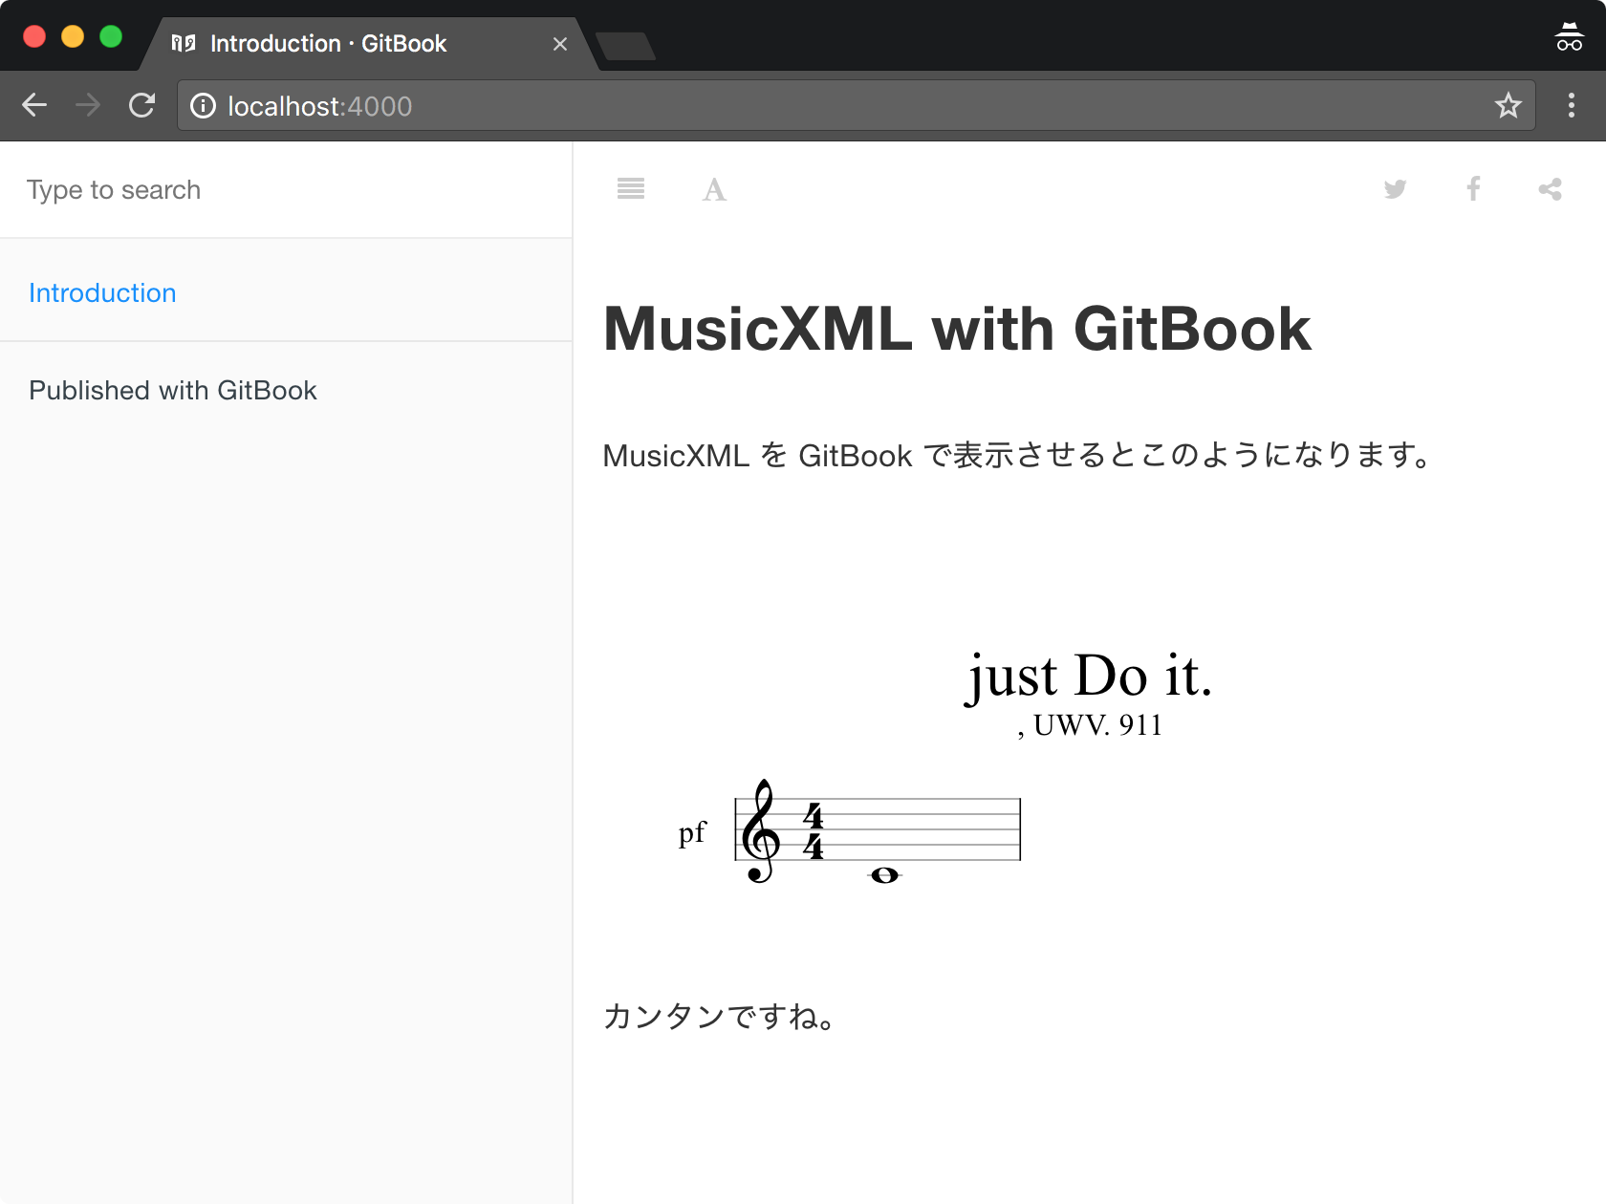Click the Type to search field

[286, 190]
